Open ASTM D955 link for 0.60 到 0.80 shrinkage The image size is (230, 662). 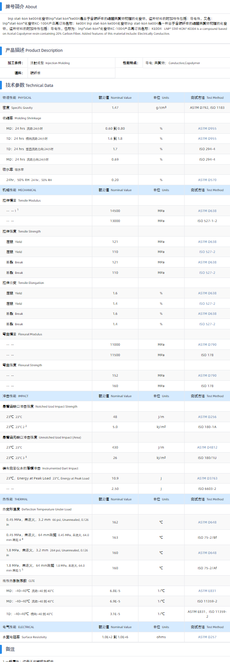[207, 129]
